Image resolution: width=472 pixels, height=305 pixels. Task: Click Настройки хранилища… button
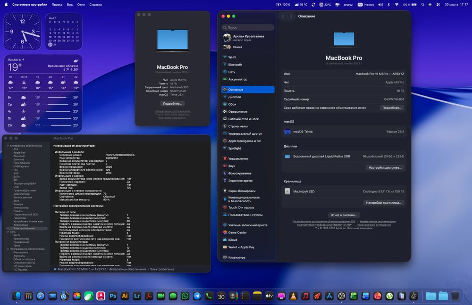(x=383, y=203)
